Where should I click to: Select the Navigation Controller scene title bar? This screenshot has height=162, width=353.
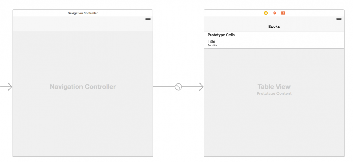[83, 13]
